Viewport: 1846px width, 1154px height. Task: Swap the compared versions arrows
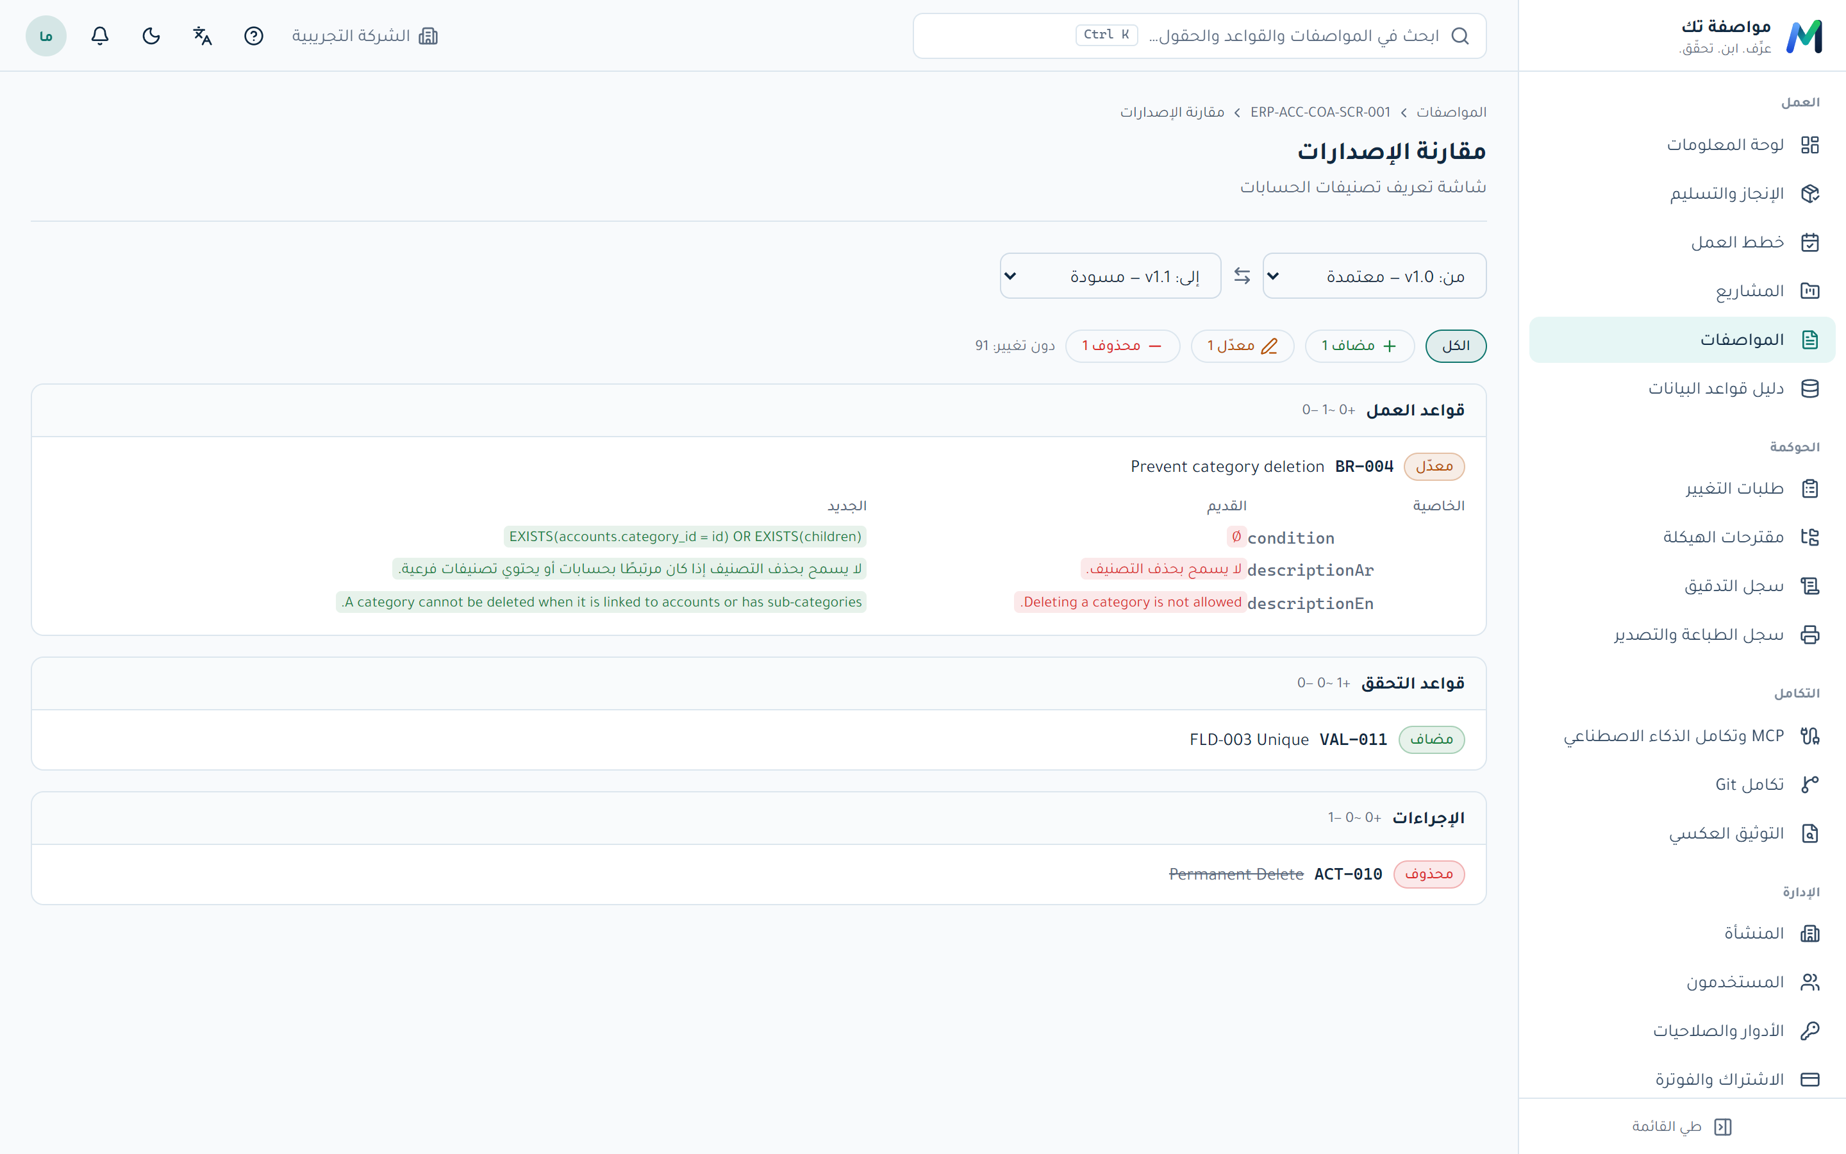pyautogui.click(x=1242, y=276)
